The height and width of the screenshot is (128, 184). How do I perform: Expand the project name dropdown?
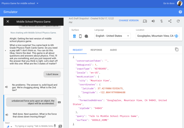tap(37, 3)
